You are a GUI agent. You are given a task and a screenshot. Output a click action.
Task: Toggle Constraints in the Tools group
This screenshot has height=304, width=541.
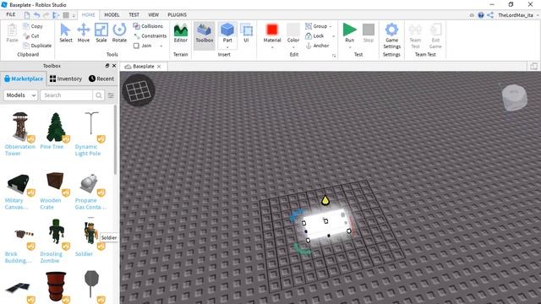[150, 35]
